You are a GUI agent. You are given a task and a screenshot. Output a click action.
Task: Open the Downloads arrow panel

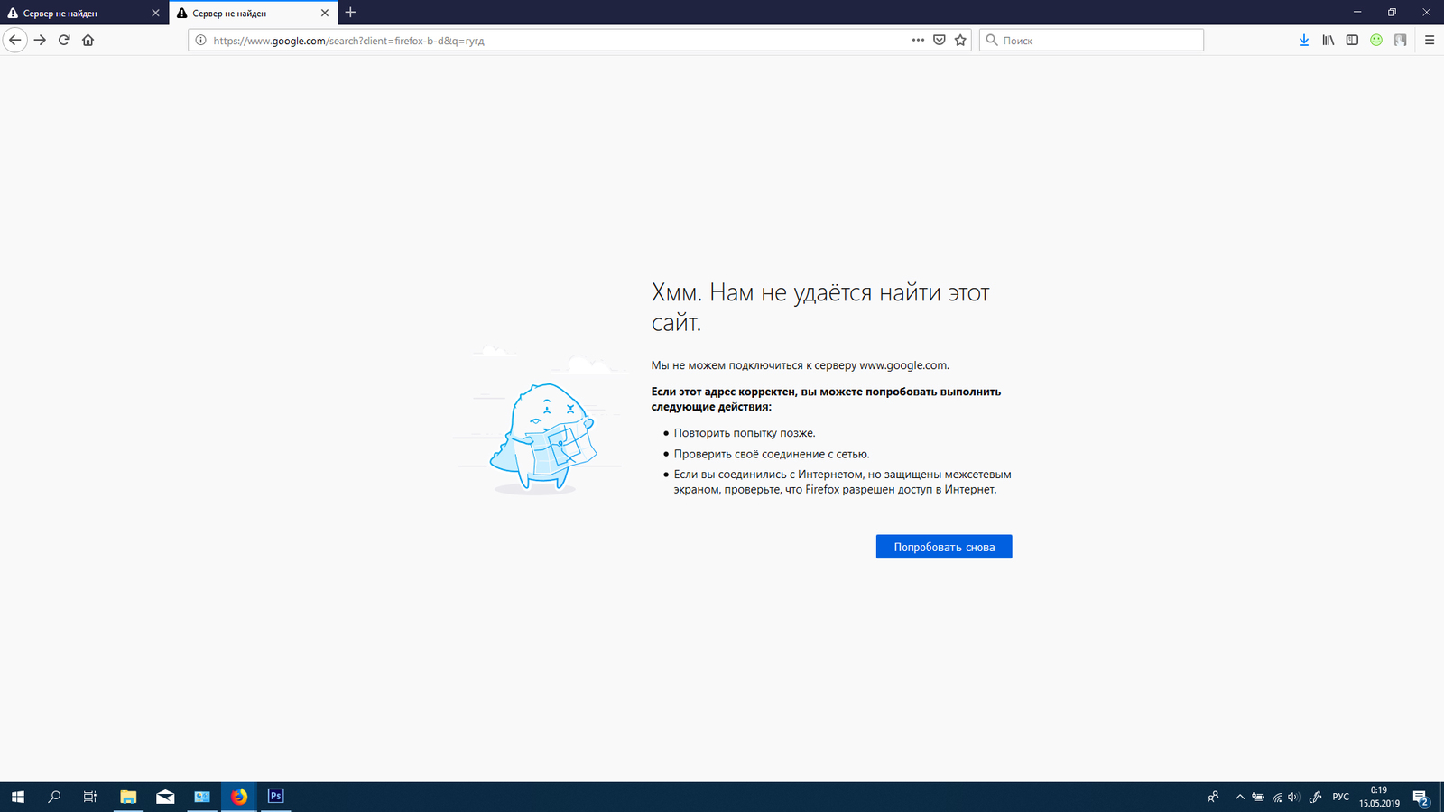coord(1304,40)
